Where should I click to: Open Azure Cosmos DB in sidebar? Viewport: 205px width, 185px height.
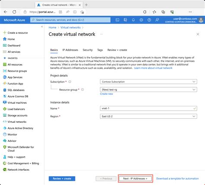16,96
